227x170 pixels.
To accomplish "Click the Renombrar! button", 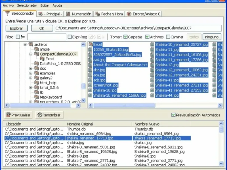I will tap(49, 115).
